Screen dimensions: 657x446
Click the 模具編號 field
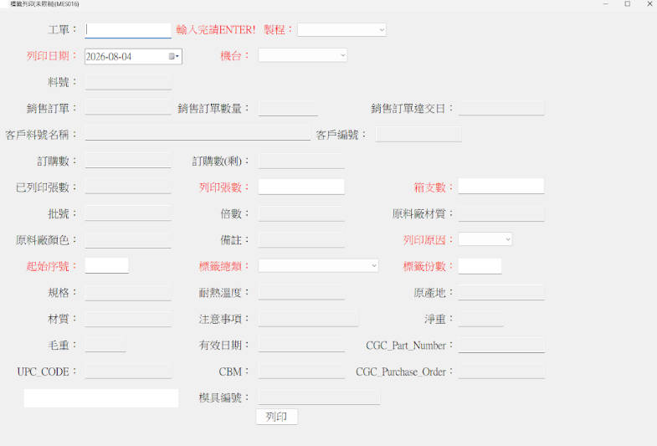[319, 397]
